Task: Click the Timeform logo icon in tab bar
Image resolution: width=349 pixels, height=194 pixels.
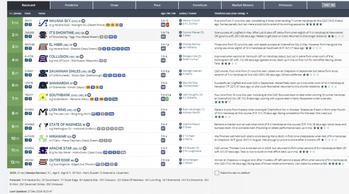Action: [x=328, y=5]
